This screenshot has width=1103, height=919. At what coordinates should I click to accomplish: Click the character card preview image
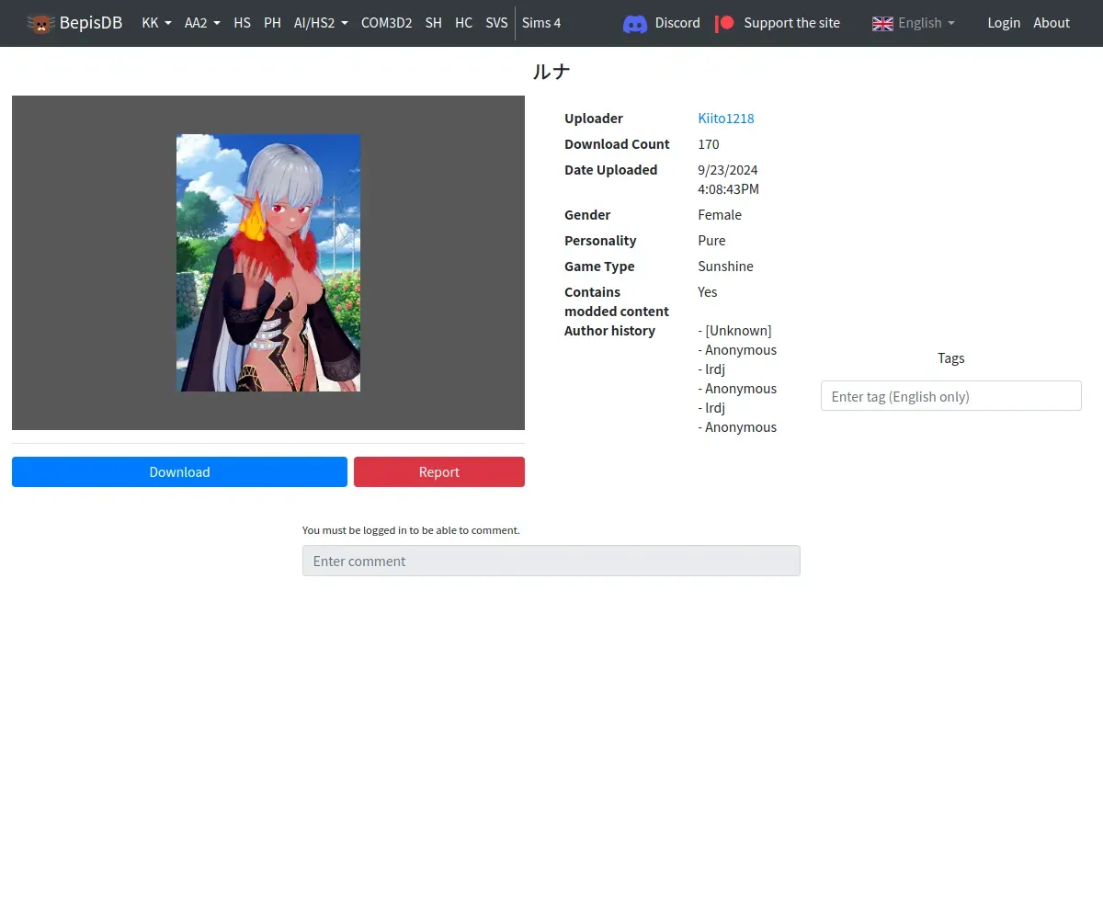click(x=268, y=263)
